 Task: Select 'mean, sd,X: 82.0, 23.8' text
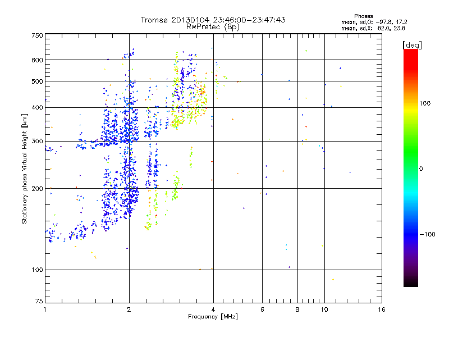373,28
